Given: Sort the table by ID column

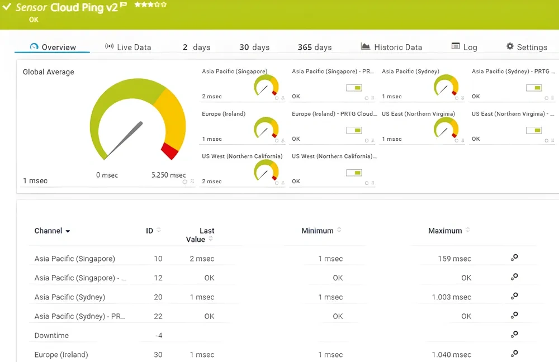Looking at the screenshot, I should [159, 230].
